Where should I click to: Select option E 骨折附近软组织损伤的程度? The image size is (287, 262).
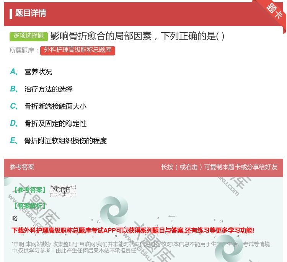click(65, 141)
